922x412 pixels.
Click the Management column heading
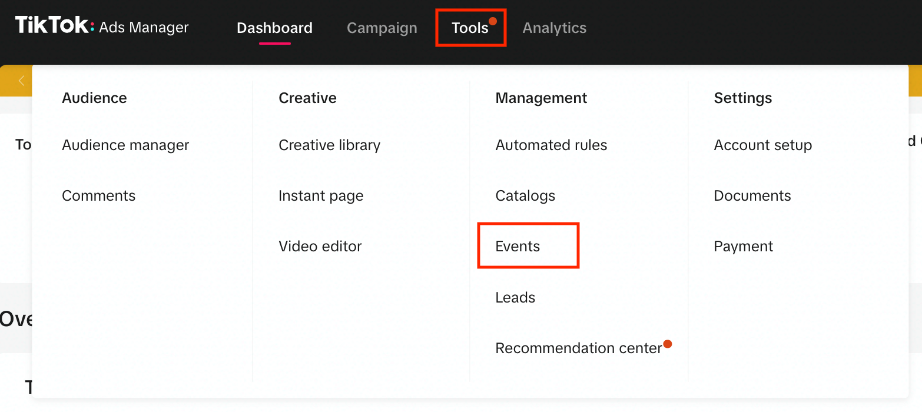pyautogui.click(x=541, y=98)
